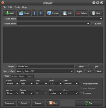Click Open next to Output path
The image size is (106, 108).
[x=96, y=67]
